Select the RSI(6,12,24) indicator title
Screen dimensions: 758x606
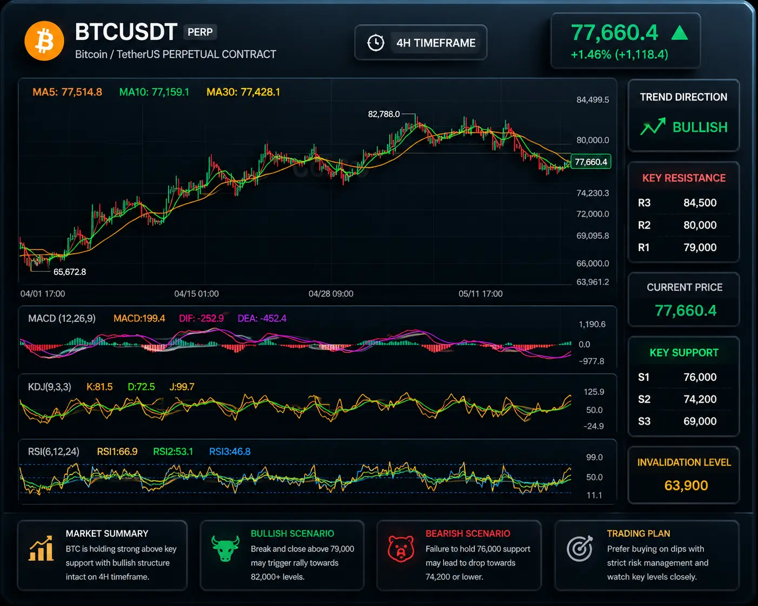pyautogui.click(x=54, y=452)
